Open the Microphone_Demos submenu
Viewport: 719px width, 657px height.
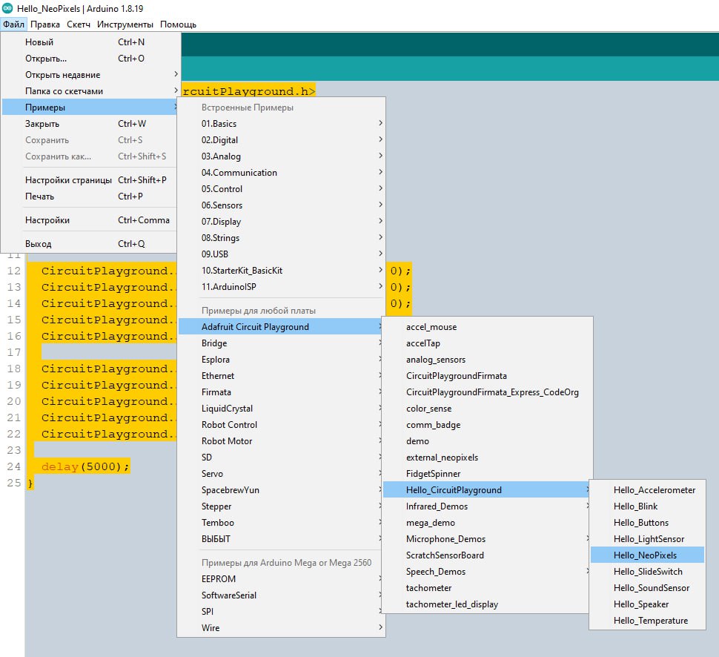click(487, 538)
